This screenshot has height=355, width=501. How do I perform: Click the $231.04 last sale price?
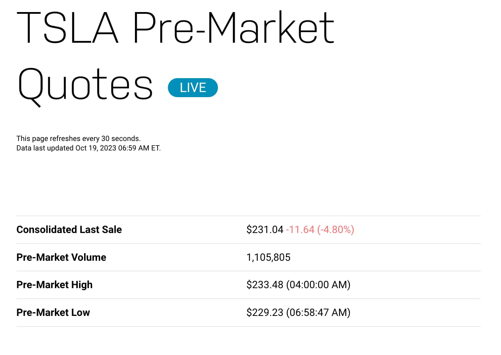tap(265, 229)
